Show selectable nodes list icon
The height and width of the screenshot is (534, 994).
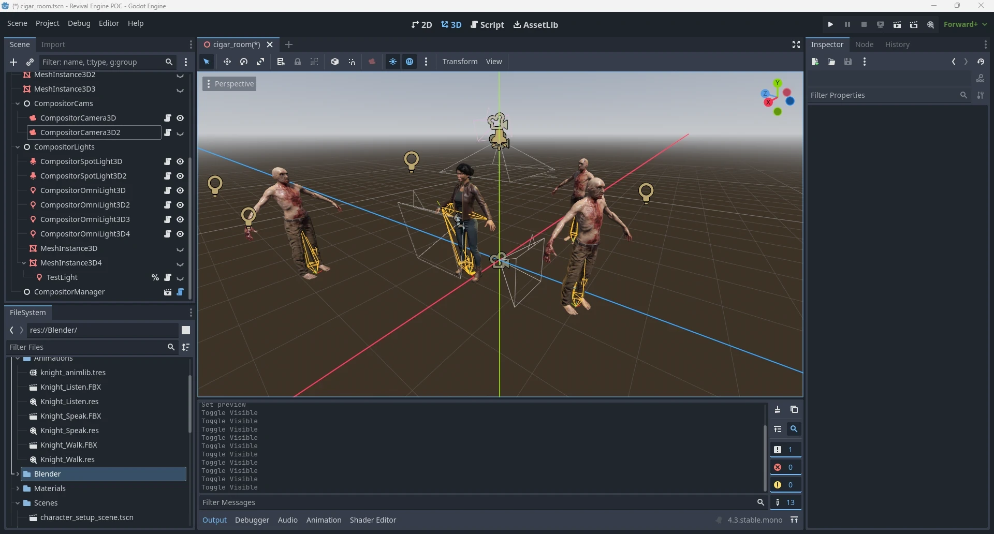(x=281, y=62)
